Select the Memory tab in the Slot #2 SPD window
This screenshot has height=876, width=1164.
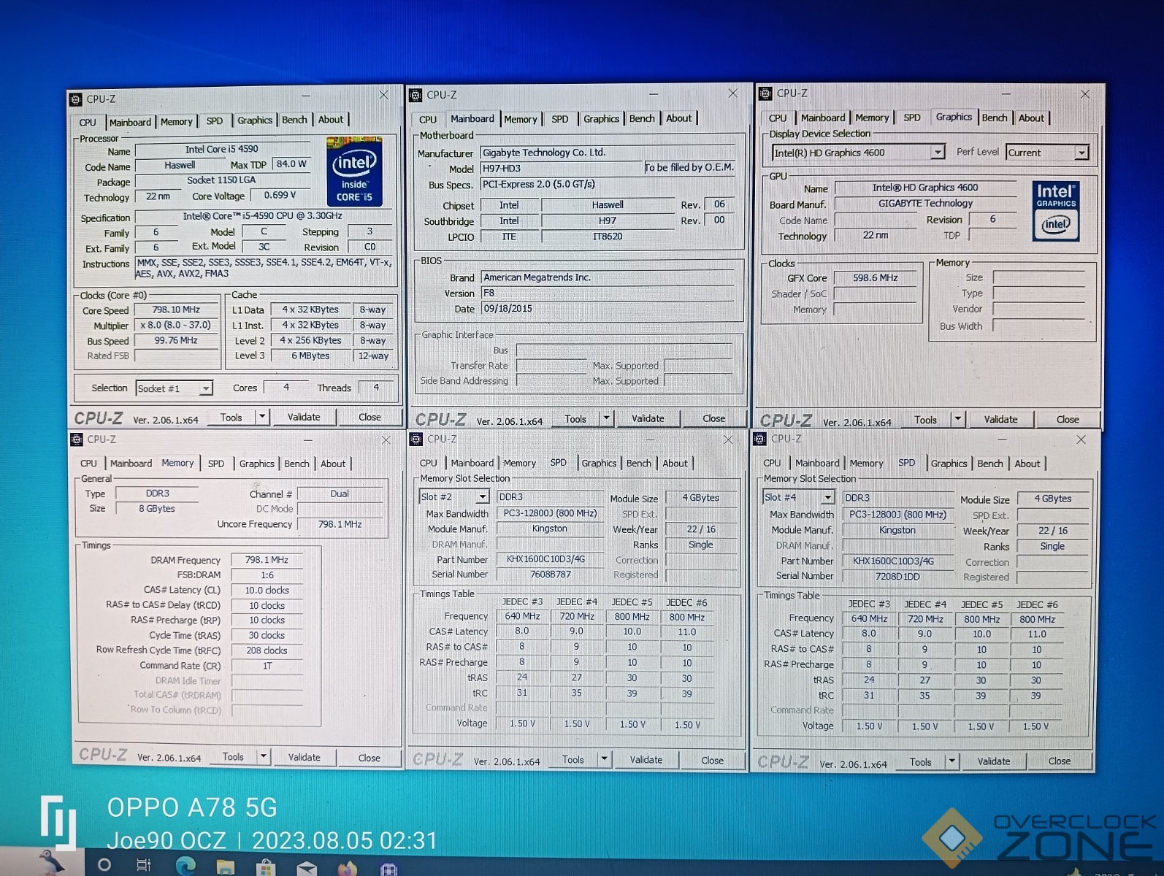(x=519, y=463)
